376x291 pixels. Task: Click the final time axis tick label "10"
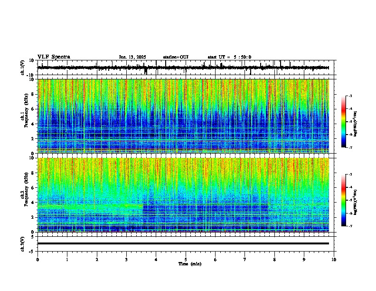pos(334,260)
